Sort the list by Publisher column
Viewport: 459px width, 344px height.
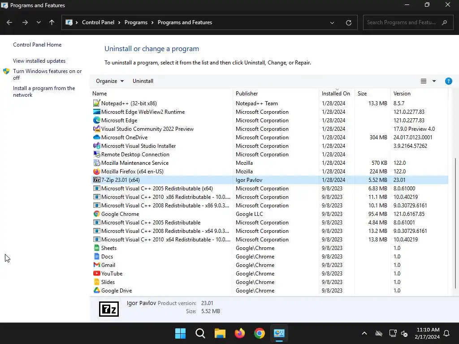[x=276, y=94]
